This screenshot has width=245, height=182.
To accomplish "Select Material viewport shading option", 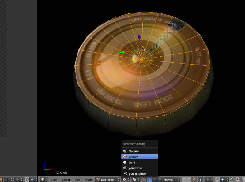I will [134, 151].
